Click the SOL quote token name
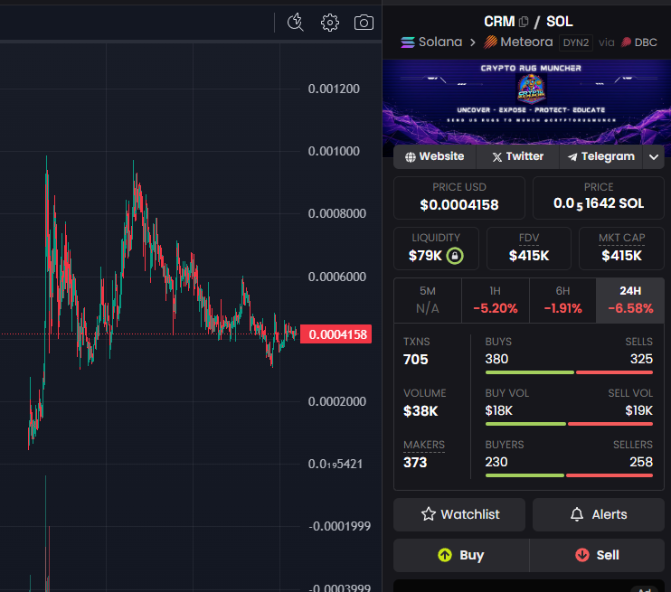Screen dimensions: 671x592 click(559, 22)
